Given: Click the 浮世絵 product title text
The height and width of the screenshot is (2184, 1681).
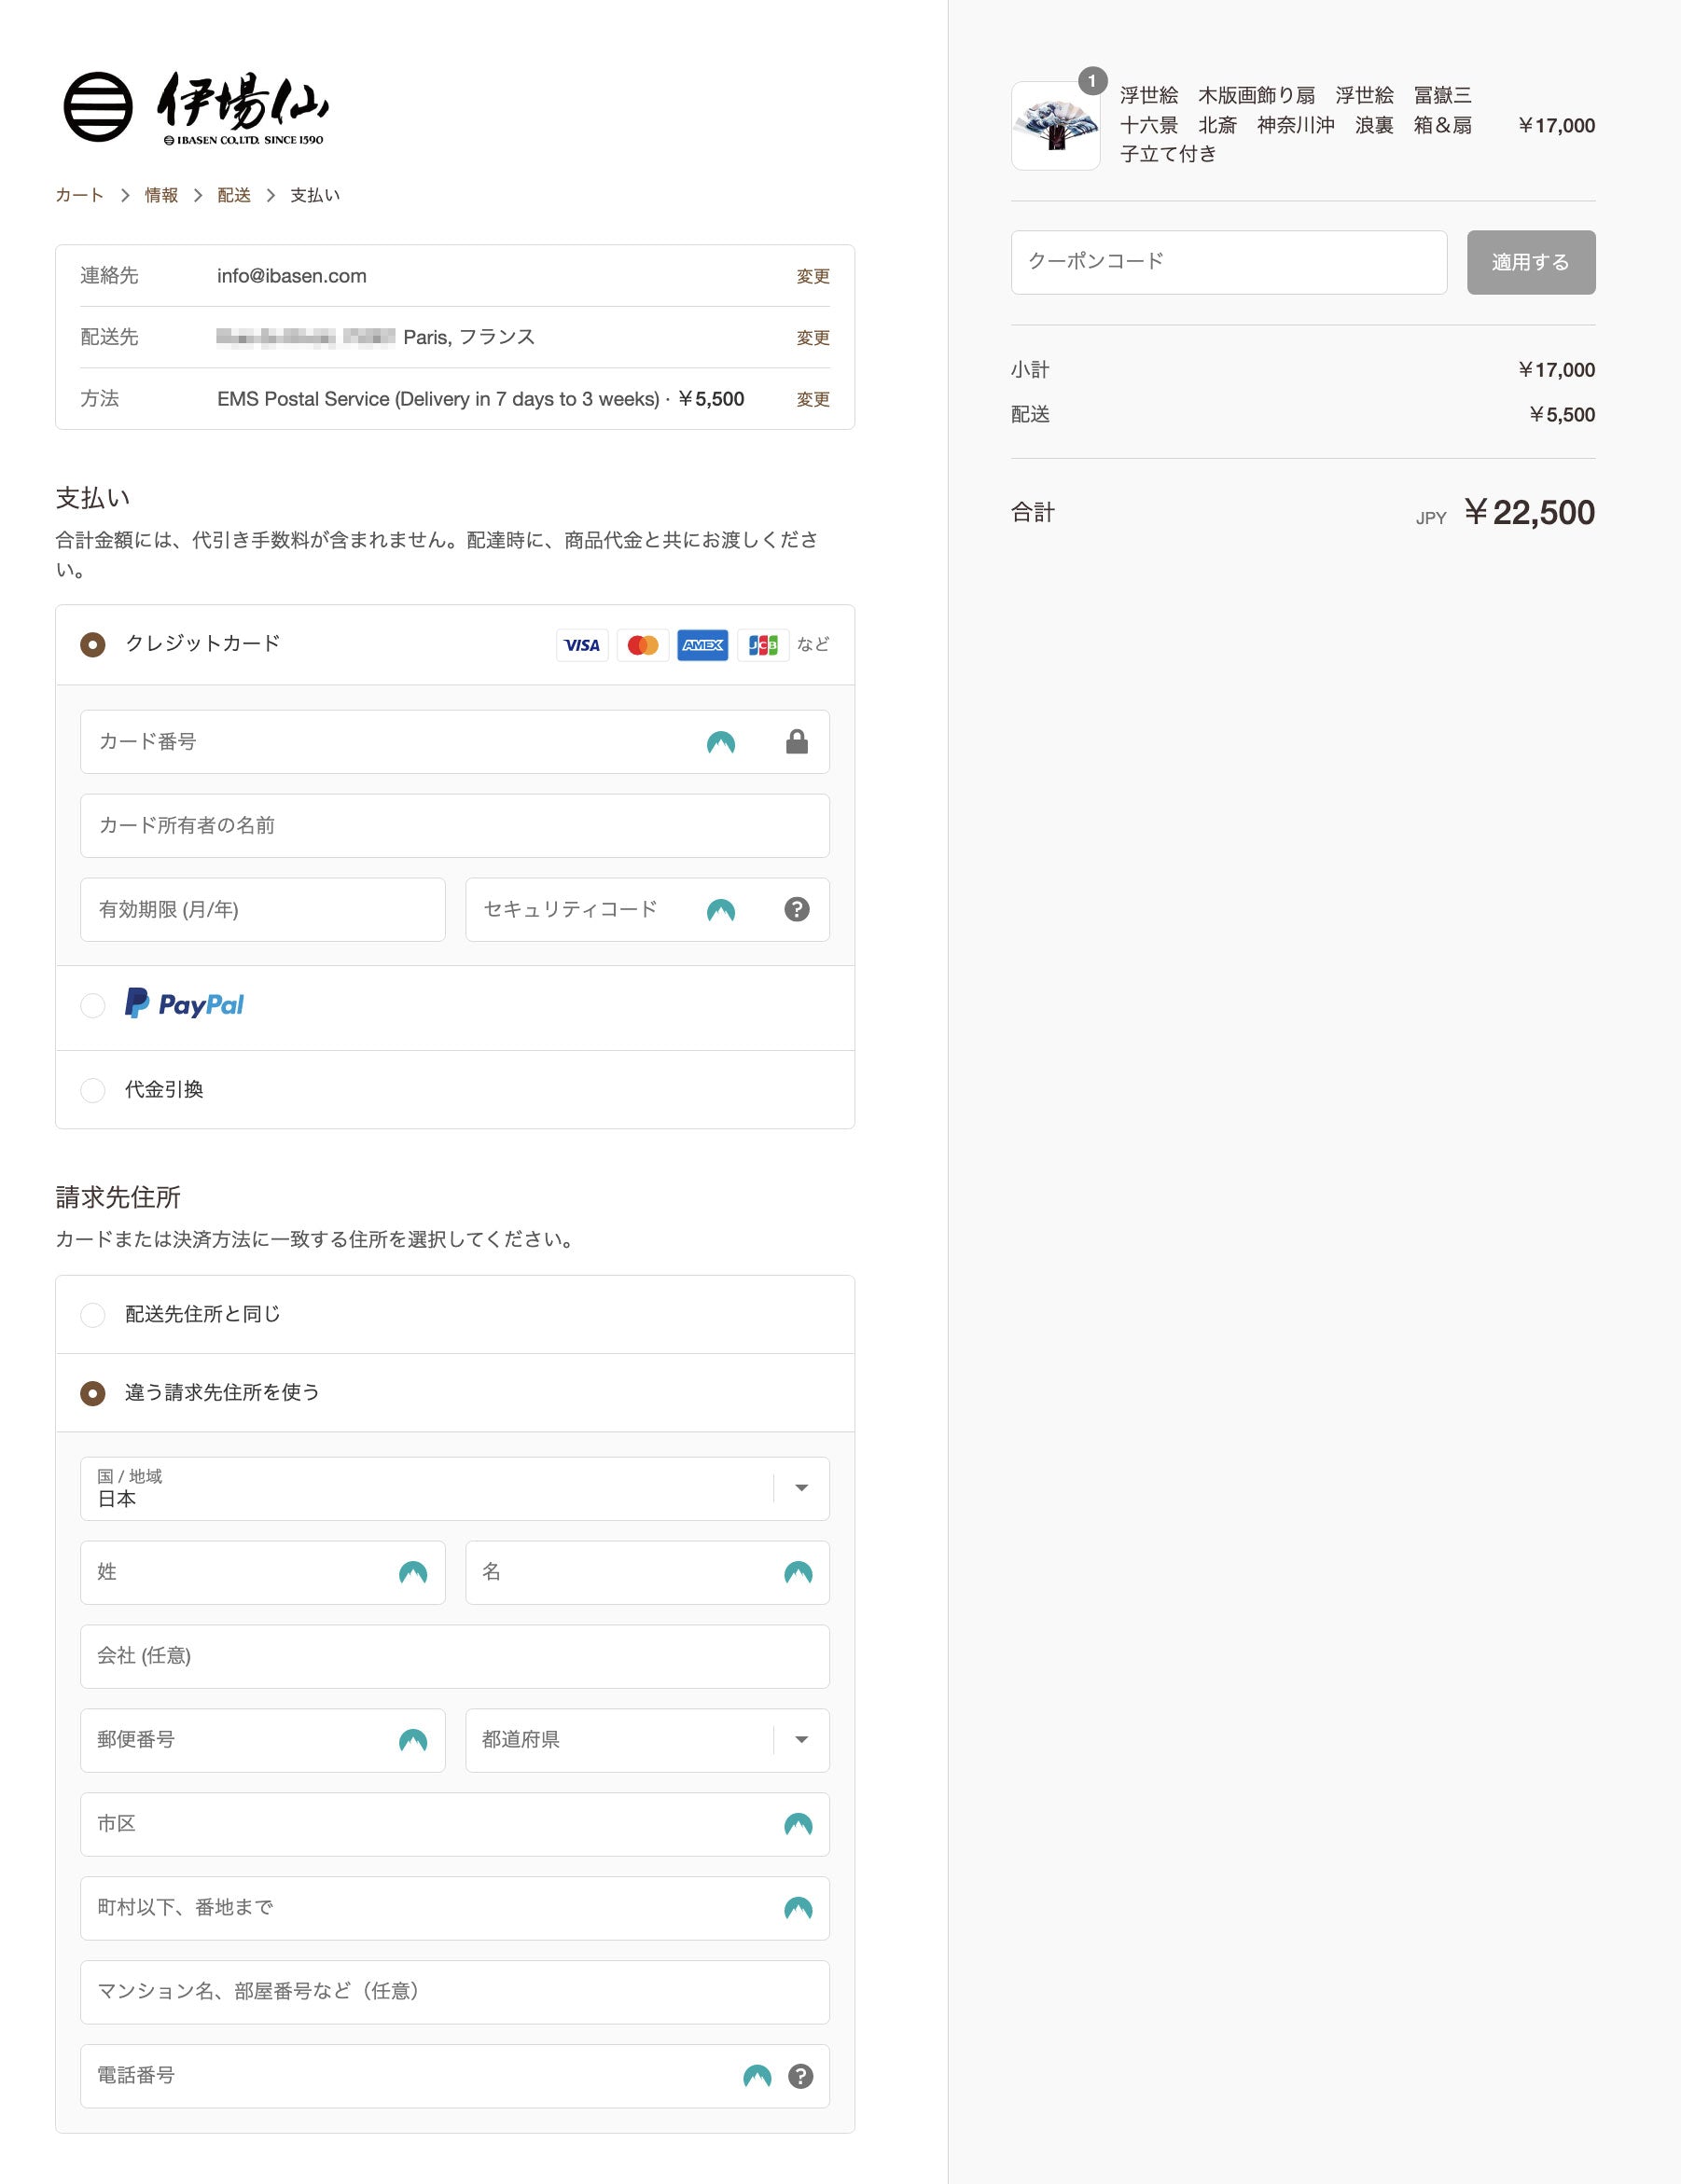Looking at the screenshot, I should pos(1297,125).
